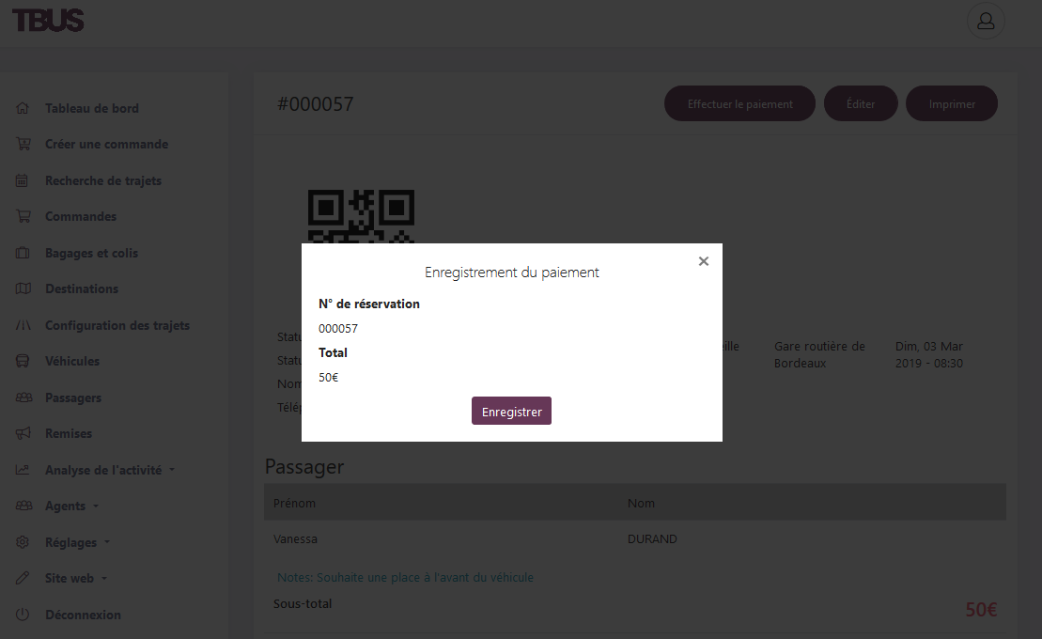Click the Bagages et colis luggage icon

[x=23, y=253]
